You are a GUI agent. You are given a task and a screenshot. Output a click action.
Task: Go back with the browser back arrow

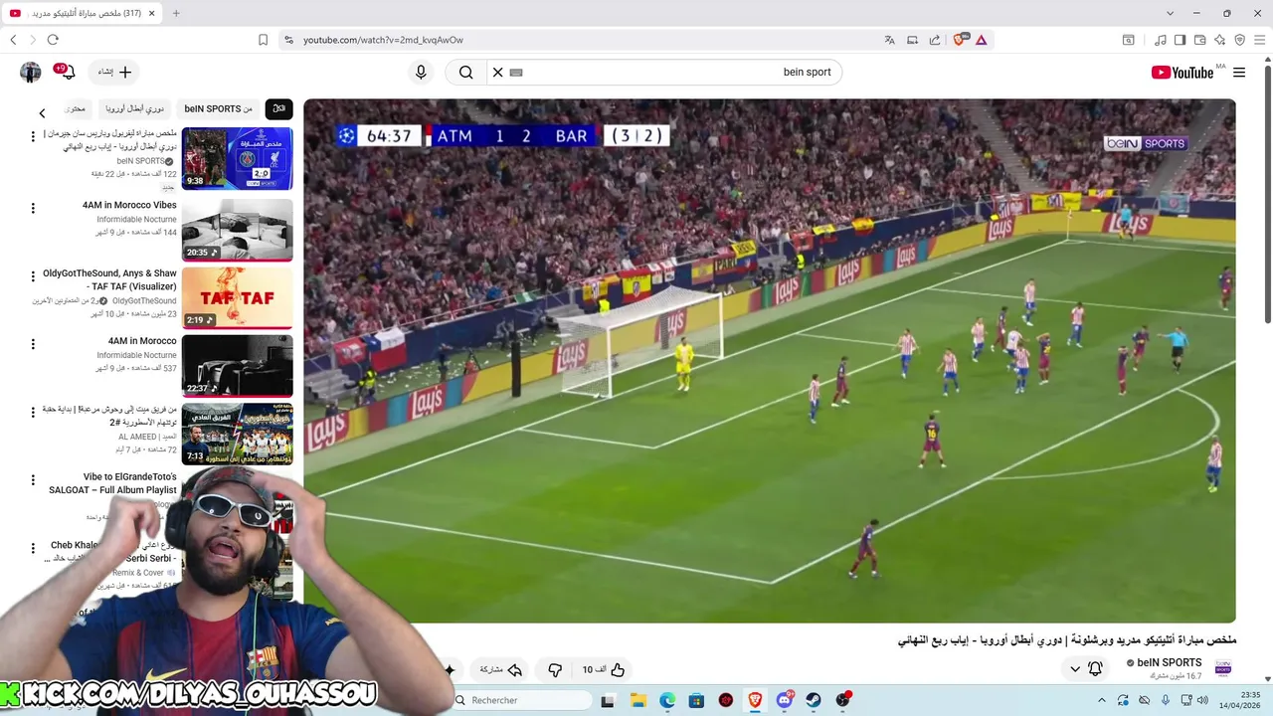(x=13, y=40)
